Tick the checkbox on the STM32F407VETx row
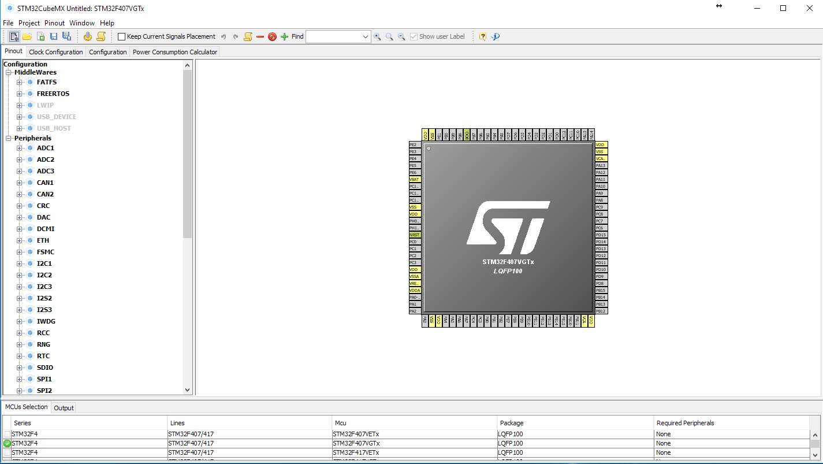The width and height of the screenshot is (823, 464). (x=7, y=434)
